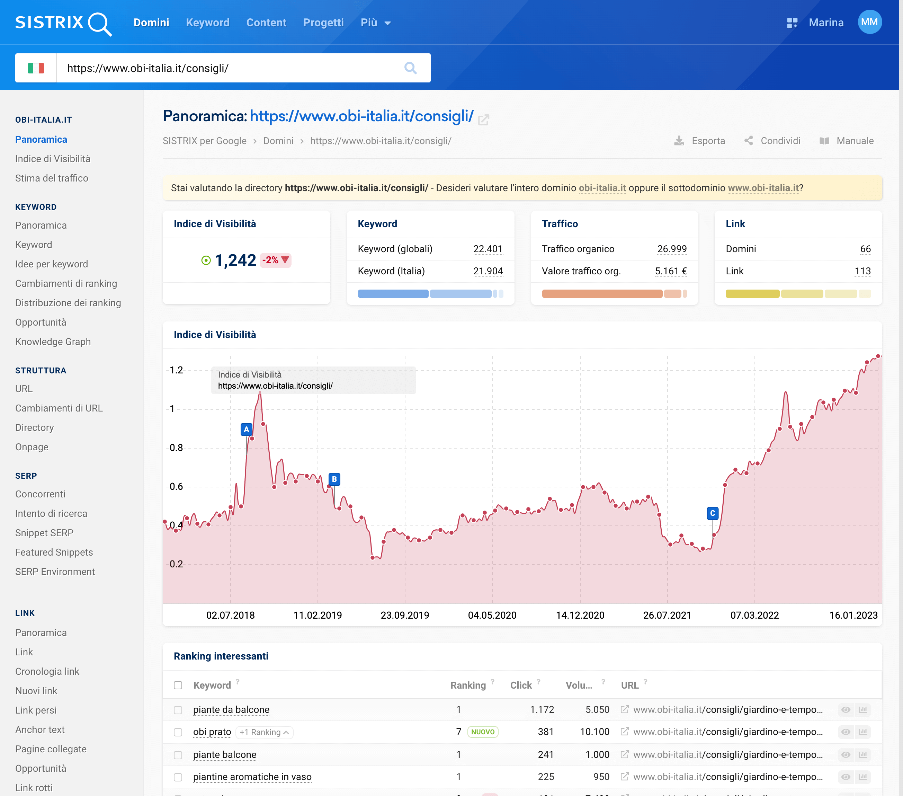Open URL link icon in piante balcone row
Screen dimensions: 903x796
click(x=625, y=754)
